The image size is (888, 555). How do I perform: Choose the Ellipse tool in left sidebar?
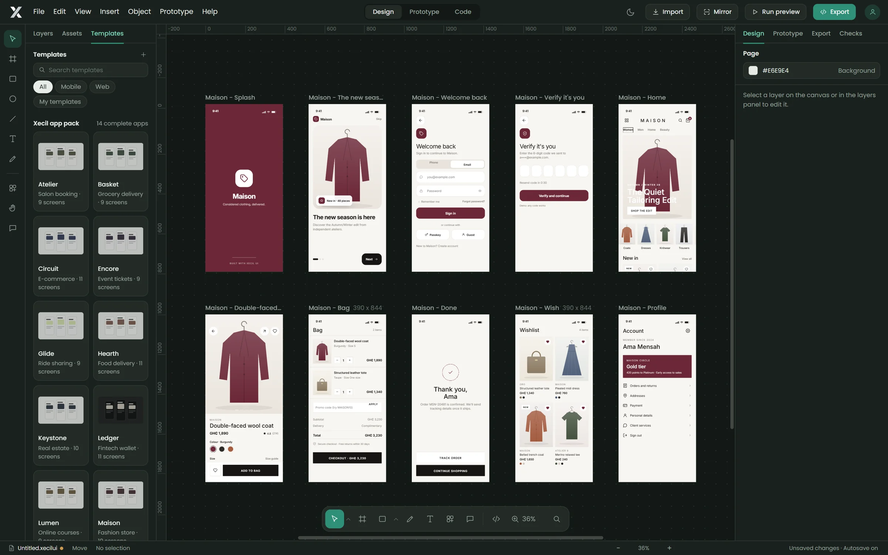pos(13,99)
